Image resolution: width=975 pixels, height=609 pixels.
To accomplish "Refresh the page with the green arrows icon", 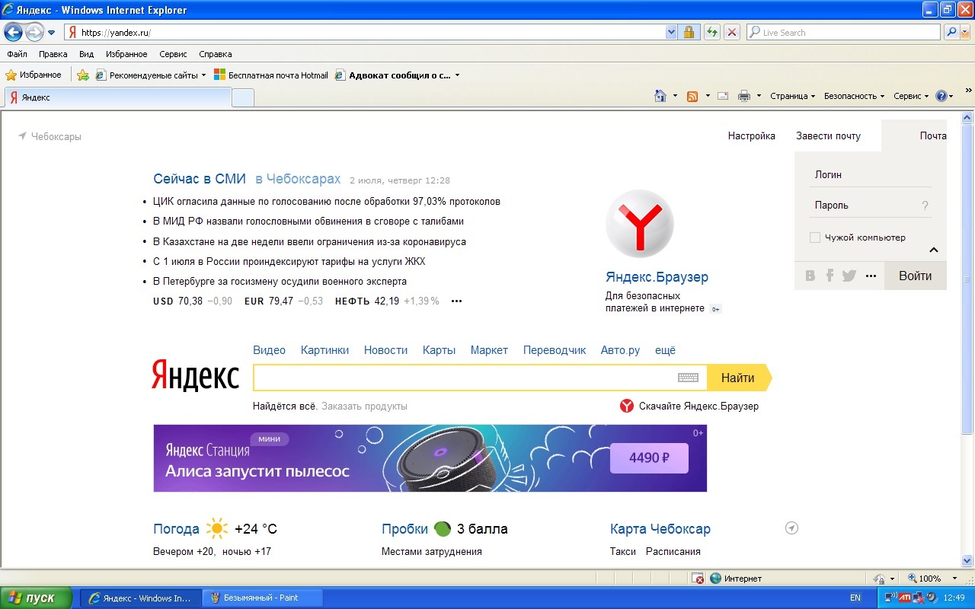I will (x=712, y=32).
